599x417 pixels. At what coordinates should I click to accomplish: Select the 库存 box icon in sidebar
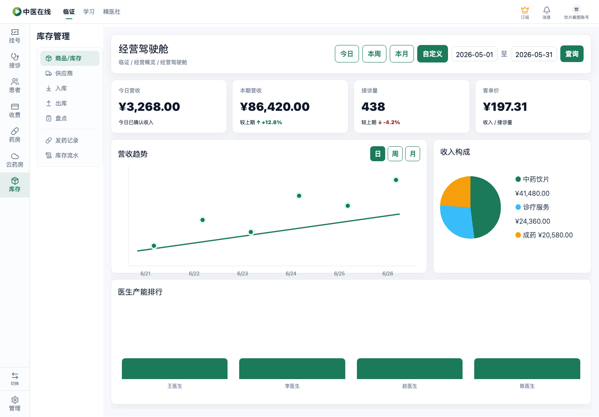point(15,180)
